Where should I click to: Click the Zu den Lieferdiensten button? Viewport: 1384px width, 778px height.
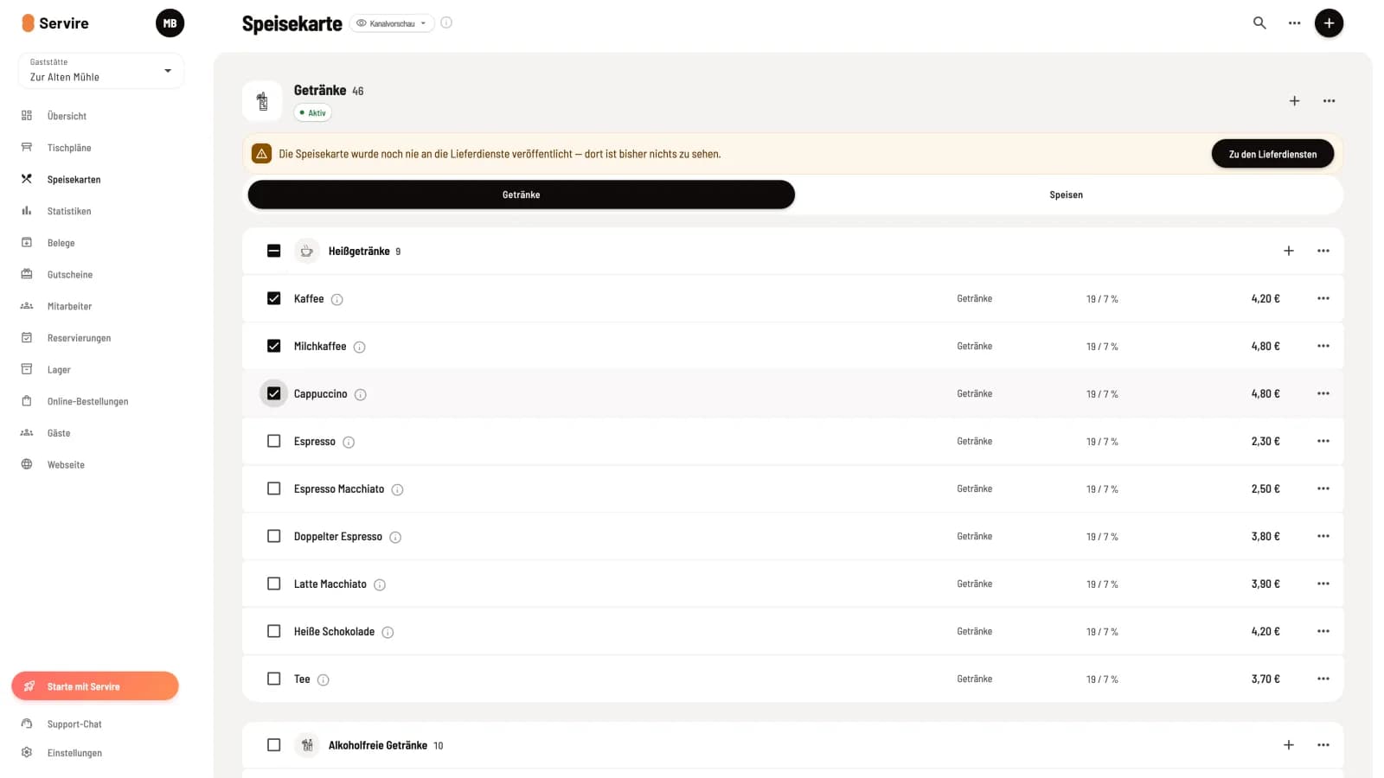1272,154
